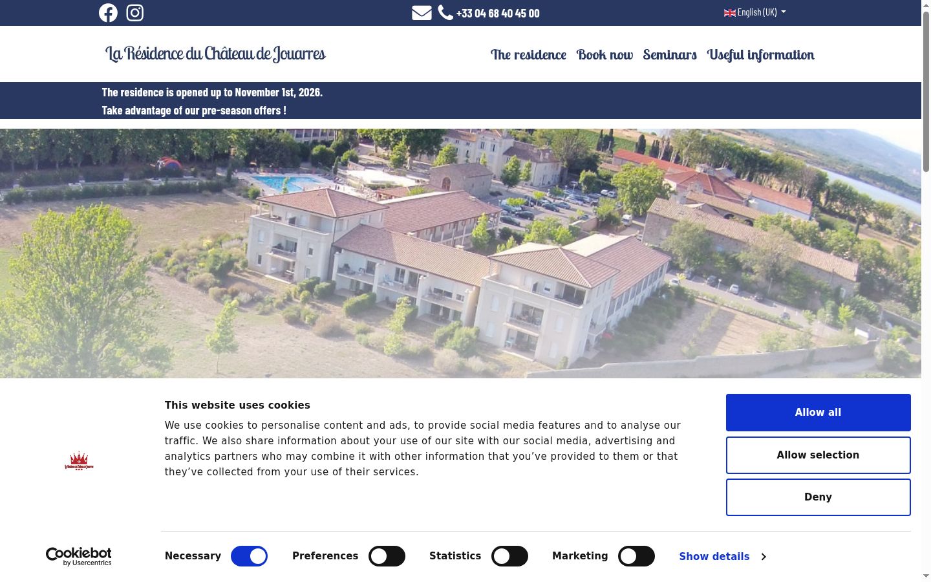Call the number +33 04 68 40 45 00
The image size is (931, 582).
[498, 13]
